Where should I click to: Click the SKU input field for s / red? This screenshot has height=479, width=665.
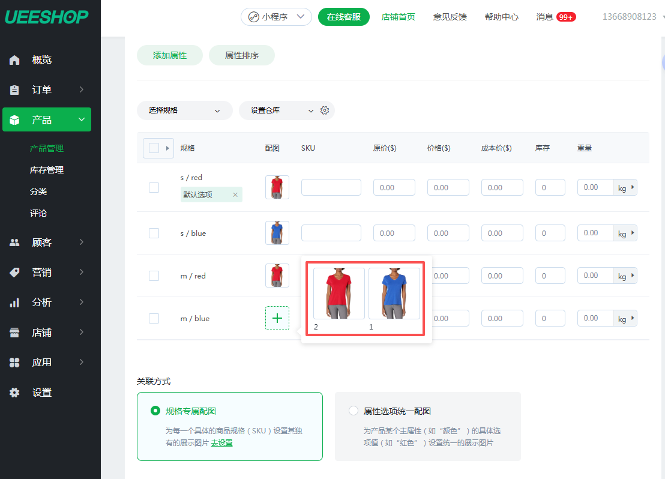(331, 187)
